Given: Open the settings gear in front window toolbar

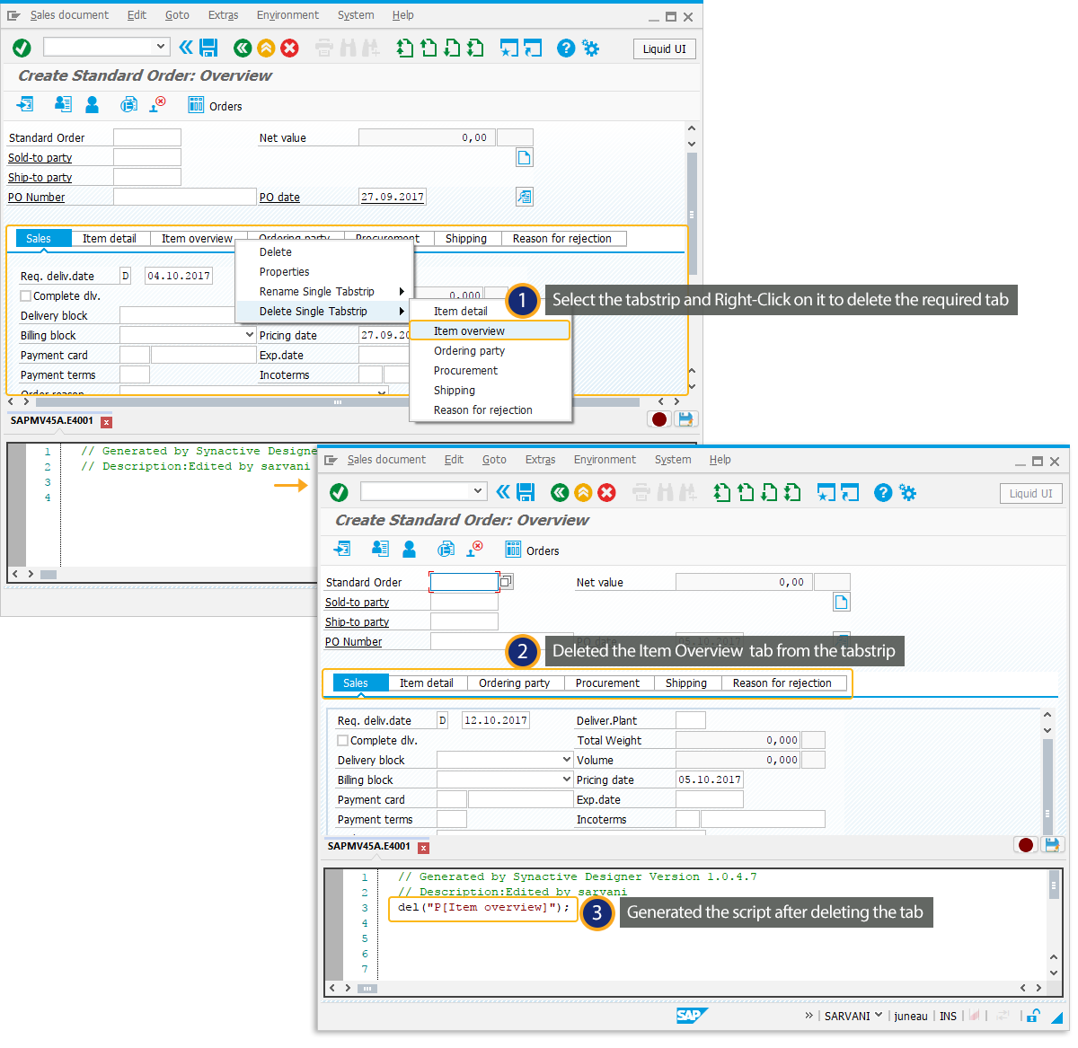Looking at the screenshot, I should pos(907,492).
